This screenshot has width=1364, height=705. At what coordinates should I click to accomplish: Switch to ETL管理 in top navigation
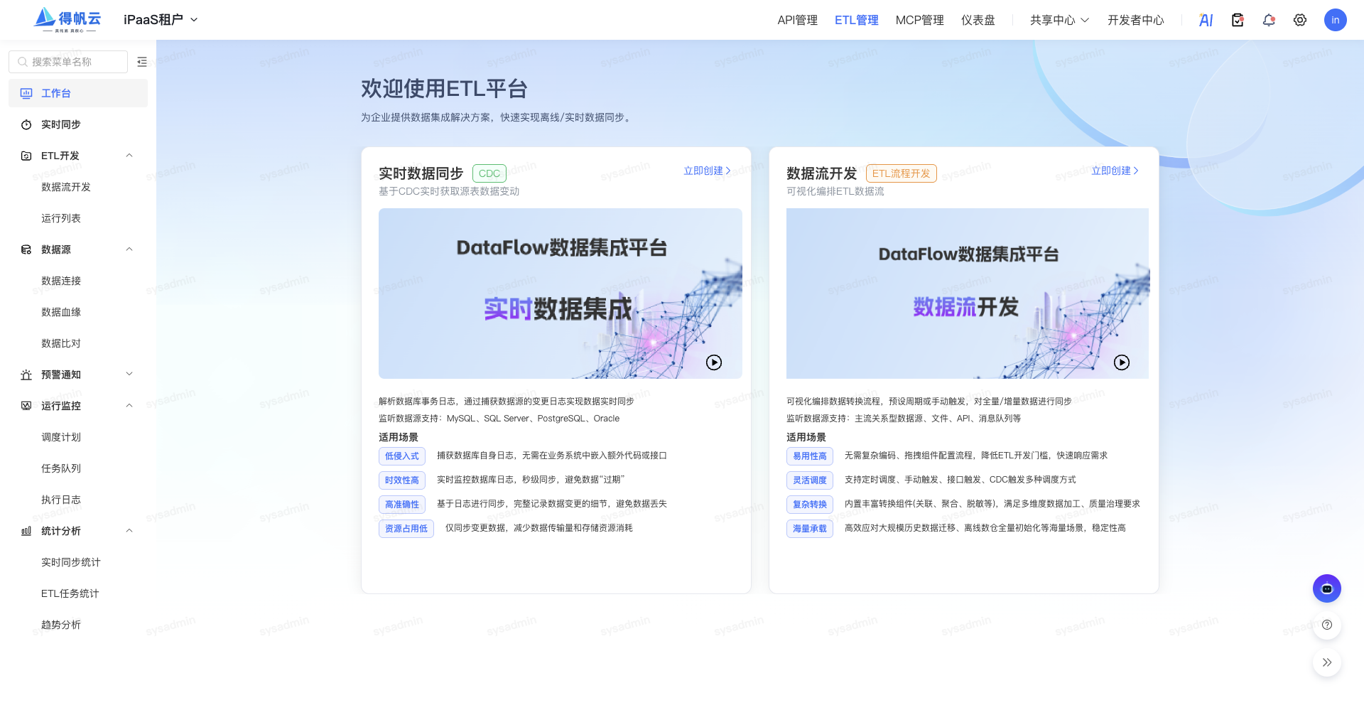(x=857, y=20)
